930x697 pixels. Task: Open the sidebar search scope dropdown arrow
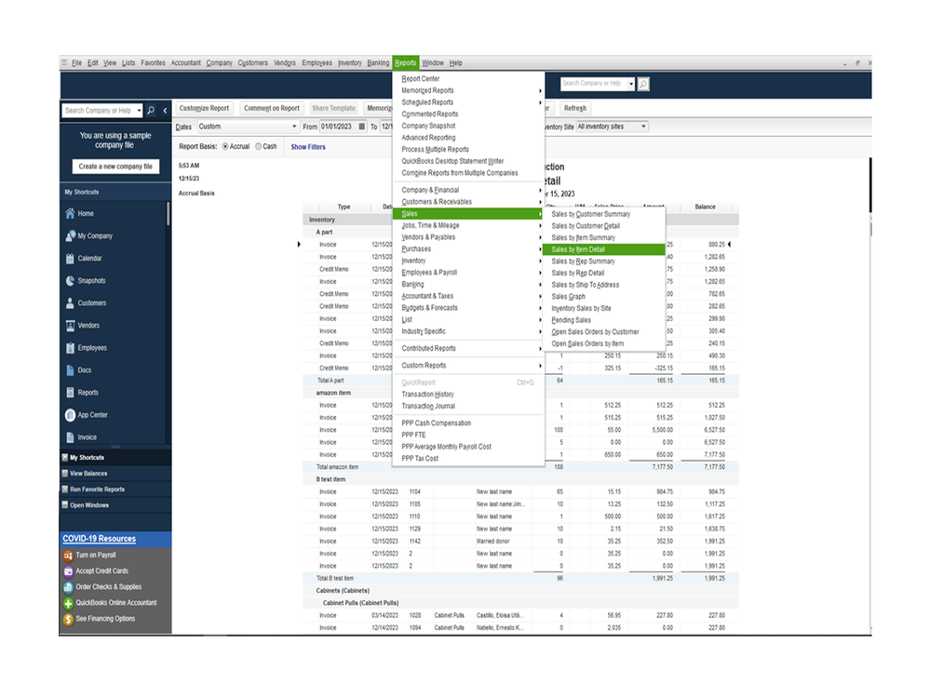click(x=139, y=110)
